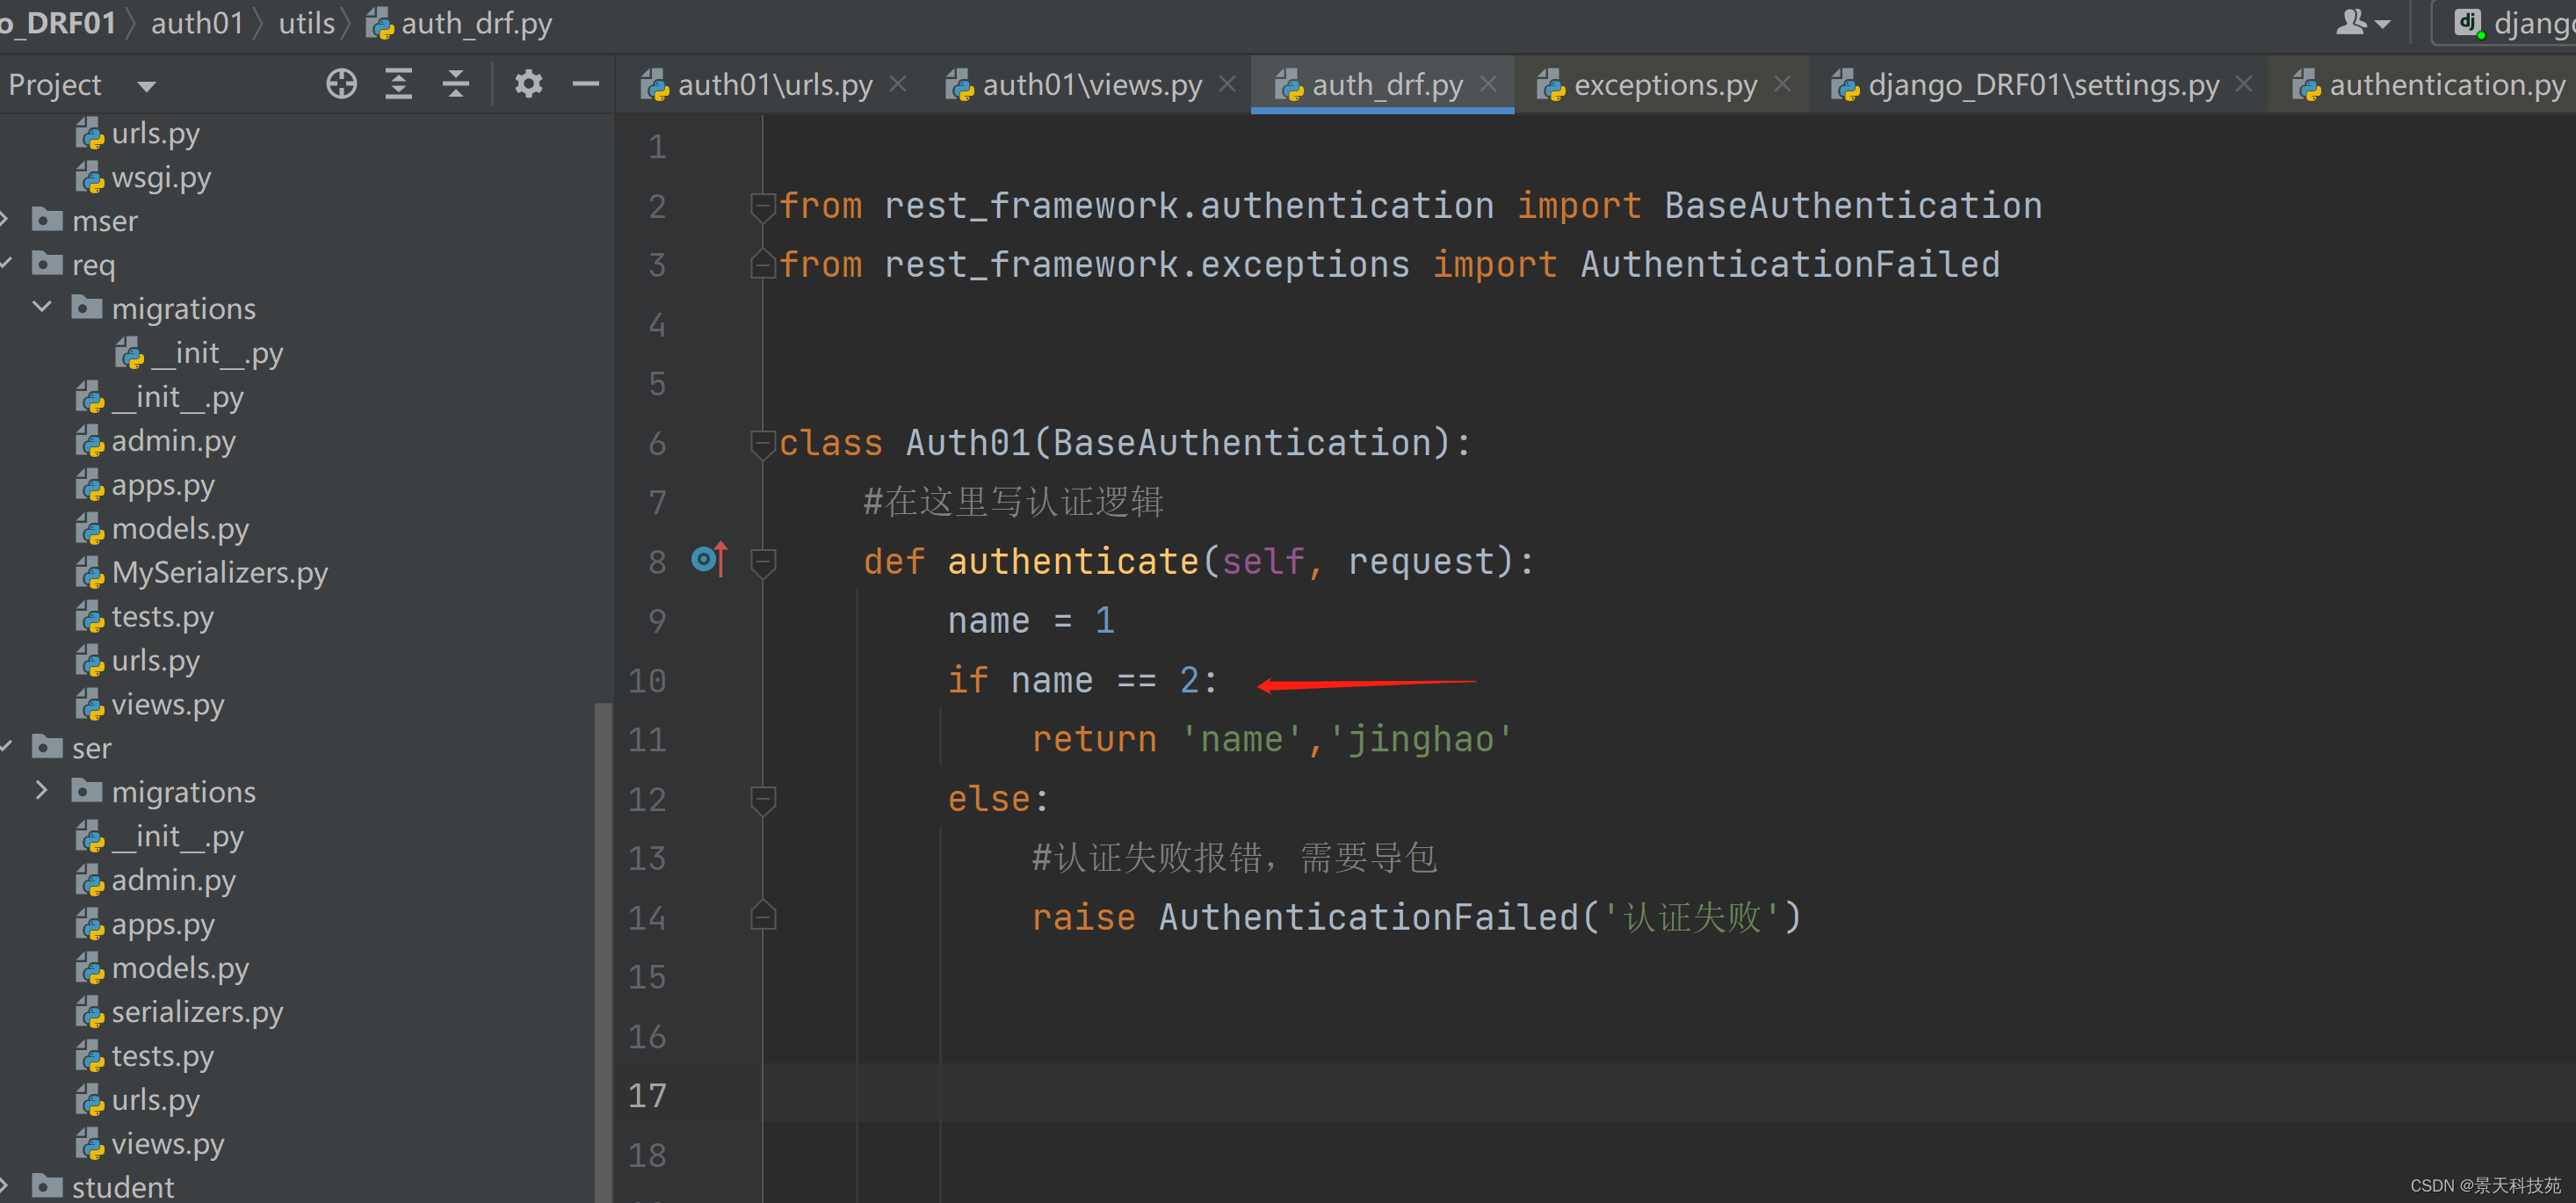Collapse the req migrations folder
The height and width of the screenshot is (1203, 2576).
42,307
